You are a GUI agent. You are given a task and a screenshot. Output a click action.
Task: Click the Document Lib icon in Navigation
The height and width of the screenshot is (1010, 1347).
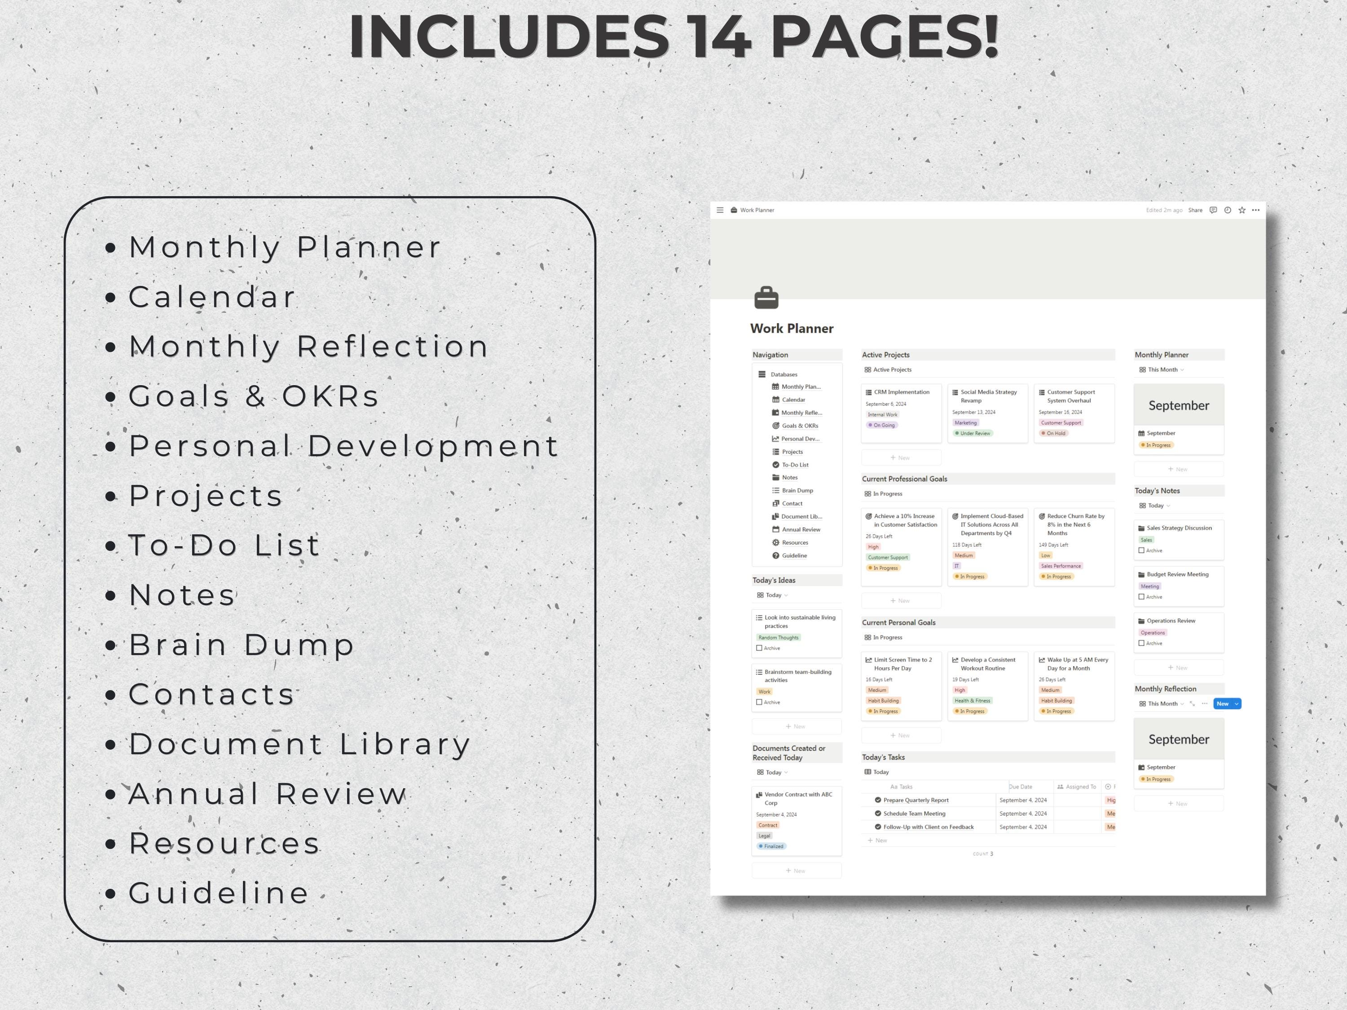[x=776, y=516]
